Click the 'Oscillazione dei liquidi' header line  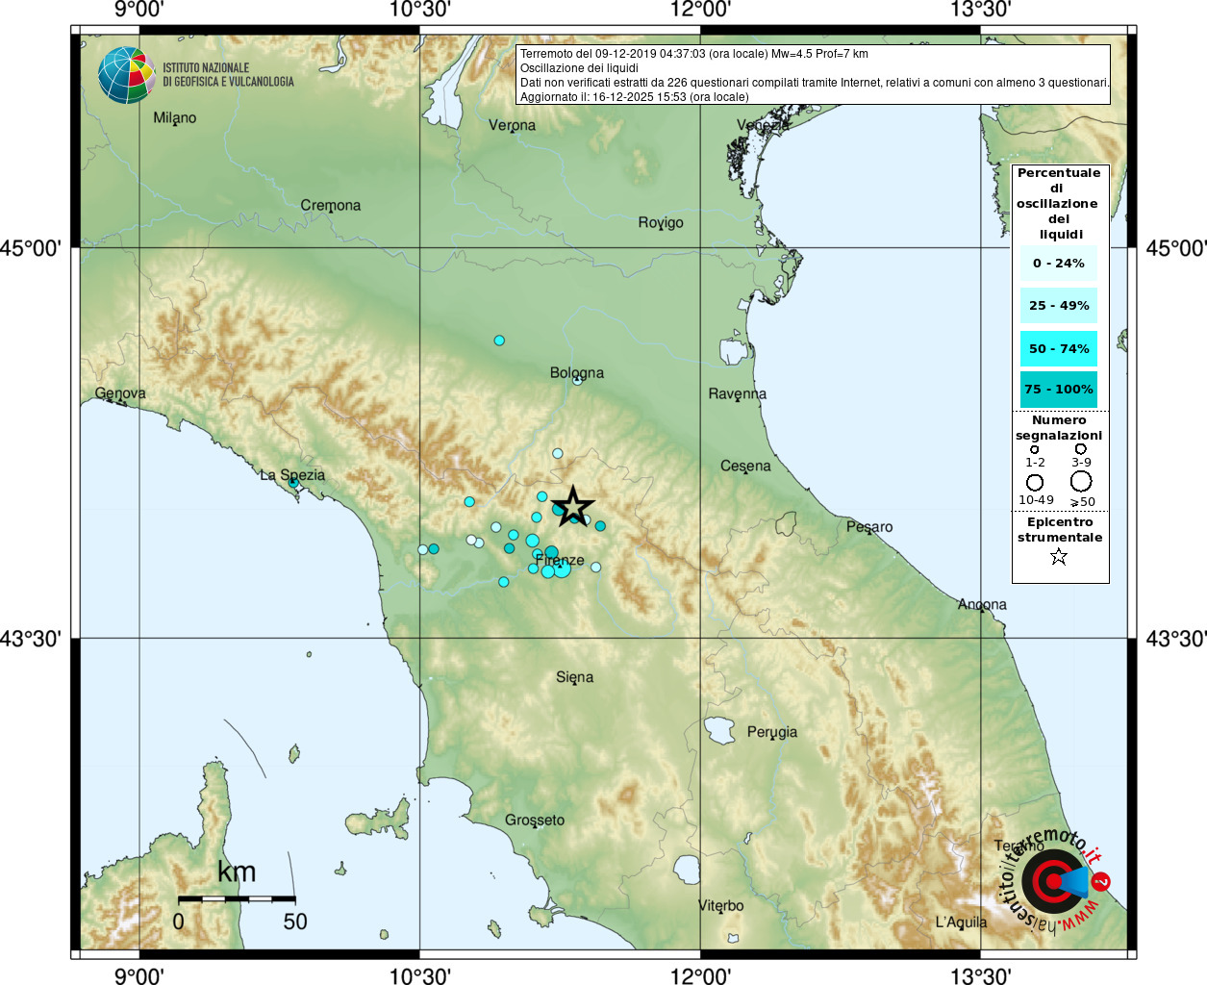579,68
